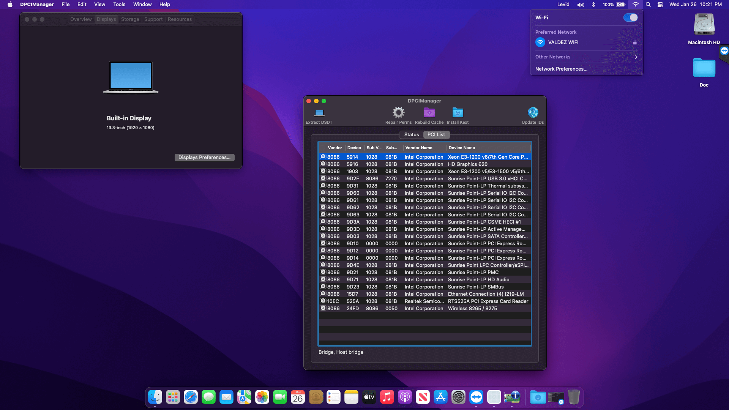Click Displays Preferences button

tap(204, 158)
